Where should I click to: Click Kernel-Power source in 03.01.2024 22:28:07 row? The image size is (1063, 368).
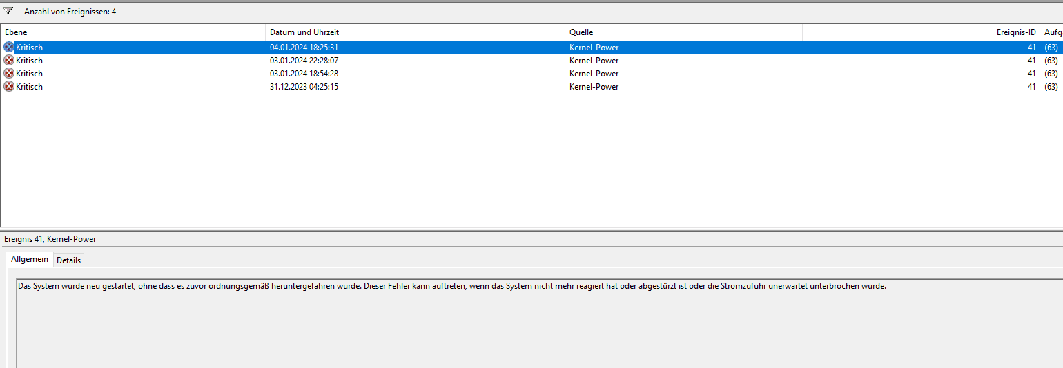(594, 61)
